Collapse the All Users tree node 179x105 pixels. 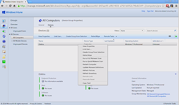point(10,28)
